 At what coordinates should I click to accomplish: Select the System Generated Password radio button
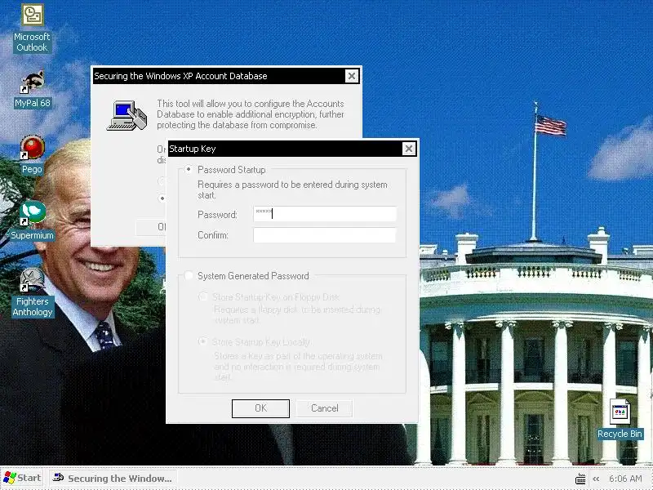pos(189,275)
